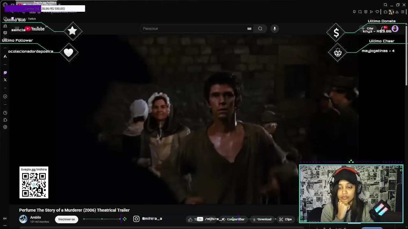The width and height of the screenshot is (408, 229).
Task: Click the Criar button
Action: tap(368, 29)
